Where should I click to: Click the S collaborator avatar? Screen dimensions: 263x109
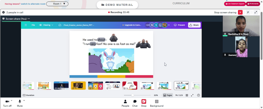click(x=156, y=25)
